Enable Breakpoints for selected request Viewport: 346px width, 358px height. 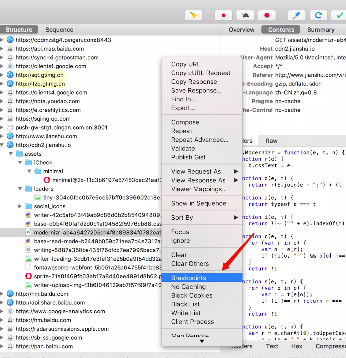pos(202,278)
